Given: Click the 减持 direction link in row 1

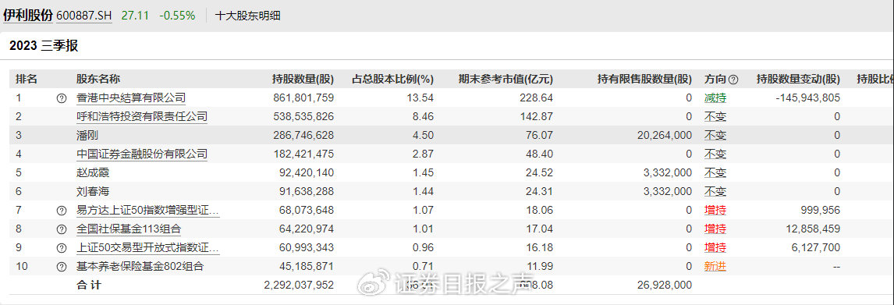Looking at the screenshot, I should (715, 98).
